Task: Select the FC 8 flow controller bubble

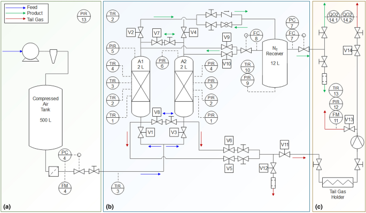Action: pos(256,35)
